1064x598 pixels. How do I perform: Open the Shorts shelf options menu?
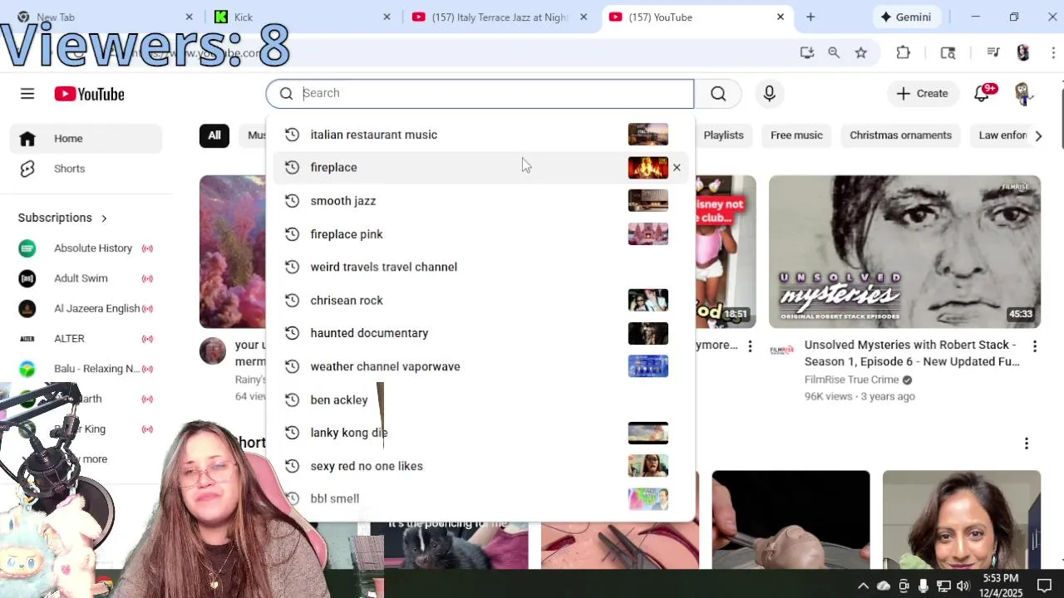pos(1027,444)
